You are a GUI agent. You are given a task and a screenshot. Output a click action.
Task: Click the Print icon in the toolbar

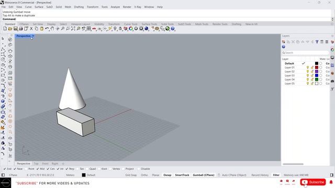click(21, 29)
